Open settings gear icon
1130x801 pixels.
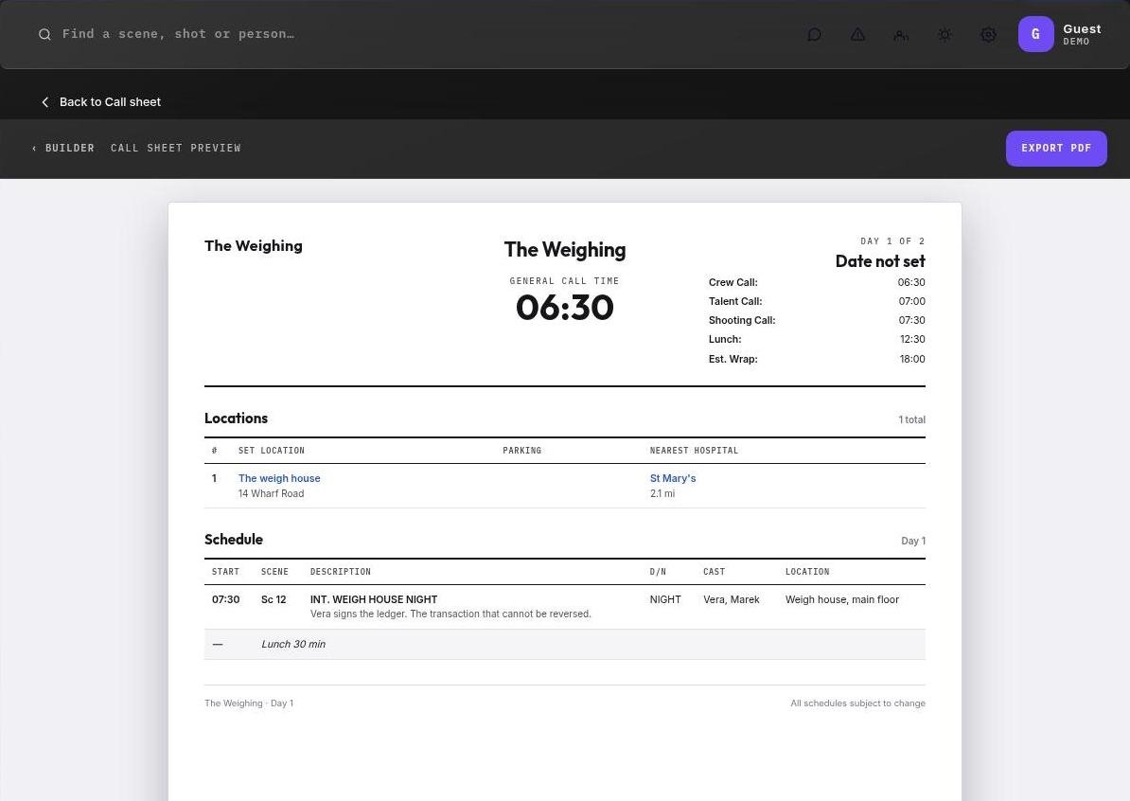(x=989, y=35)
